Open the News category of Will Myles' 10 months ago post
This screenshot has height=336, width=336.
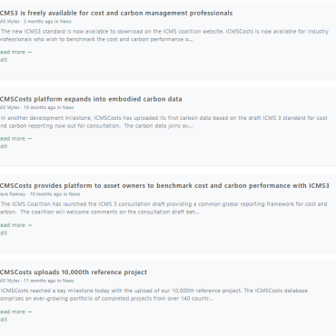click(68, 107)
